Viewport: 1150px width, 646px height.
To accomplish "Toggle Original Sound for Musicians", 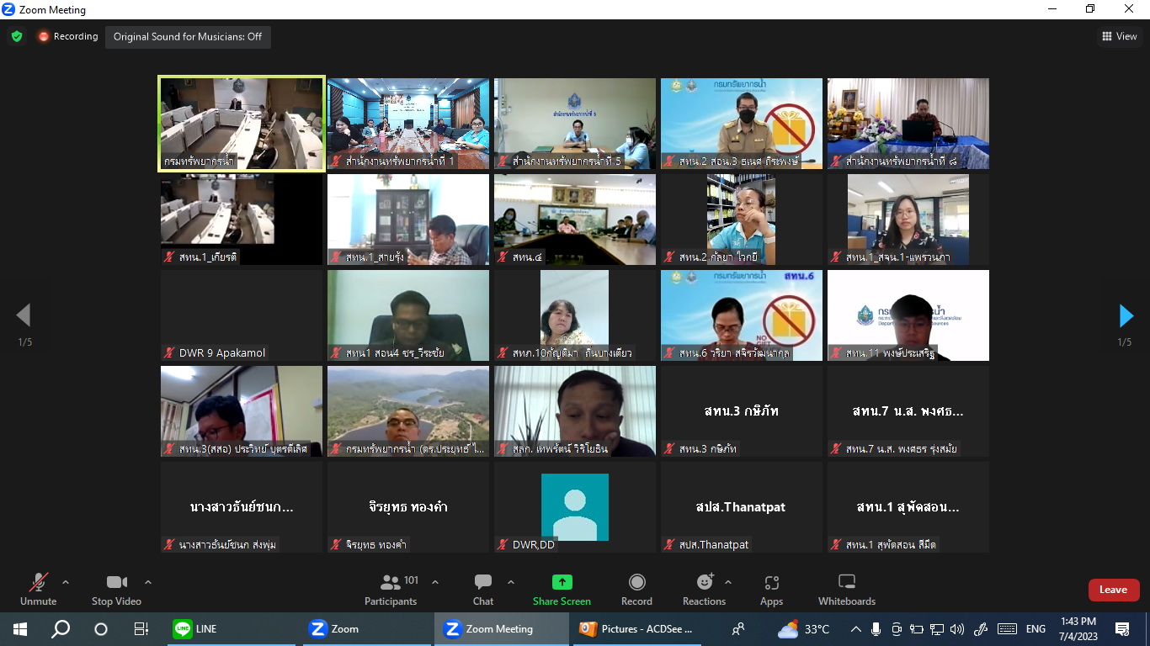I will (x=188, y=37).
